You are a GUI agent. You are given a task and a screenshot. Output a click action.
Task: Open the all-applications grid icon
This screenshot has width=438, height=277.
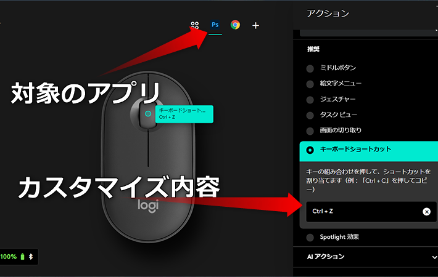click(195, 25)
